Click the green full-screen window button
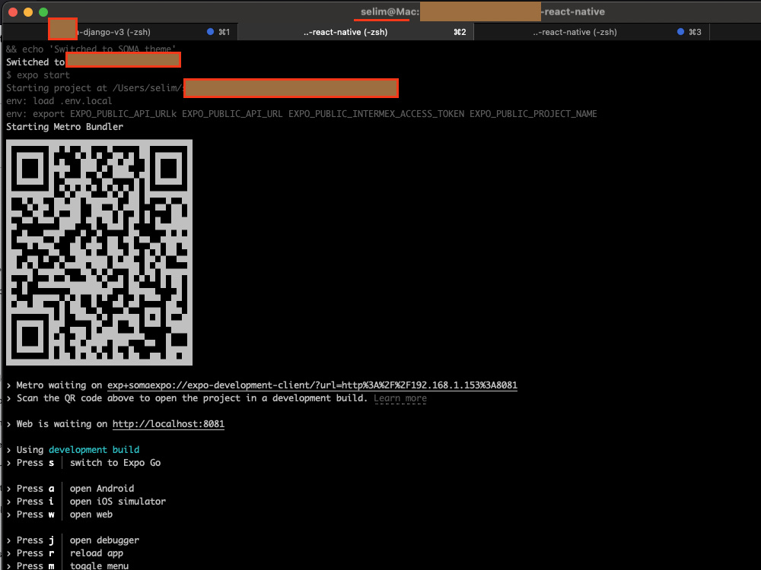The height and width of the screenshot is (570, 761). coord(43,12)
